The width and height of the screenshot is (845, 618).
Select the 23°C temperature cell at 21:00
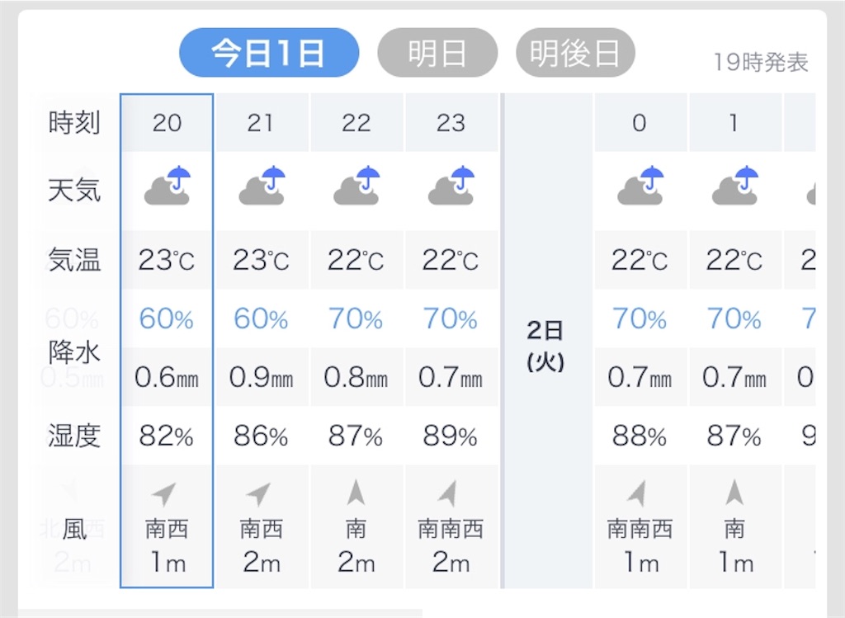click(261, 258)
